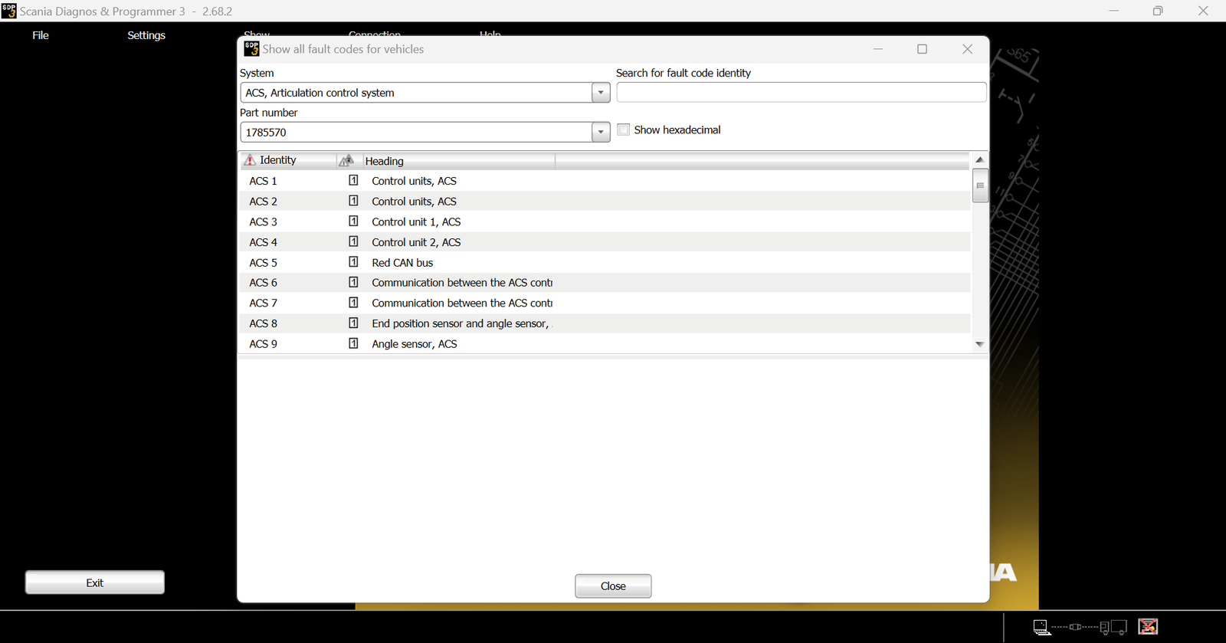The image size is (1226, 643).
Task: Click the "Angle sensor, ACS" heading
Action: (x=415, y=344)
